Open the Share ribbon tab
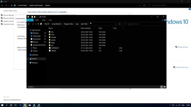191x107 pixels. point(44,20)
